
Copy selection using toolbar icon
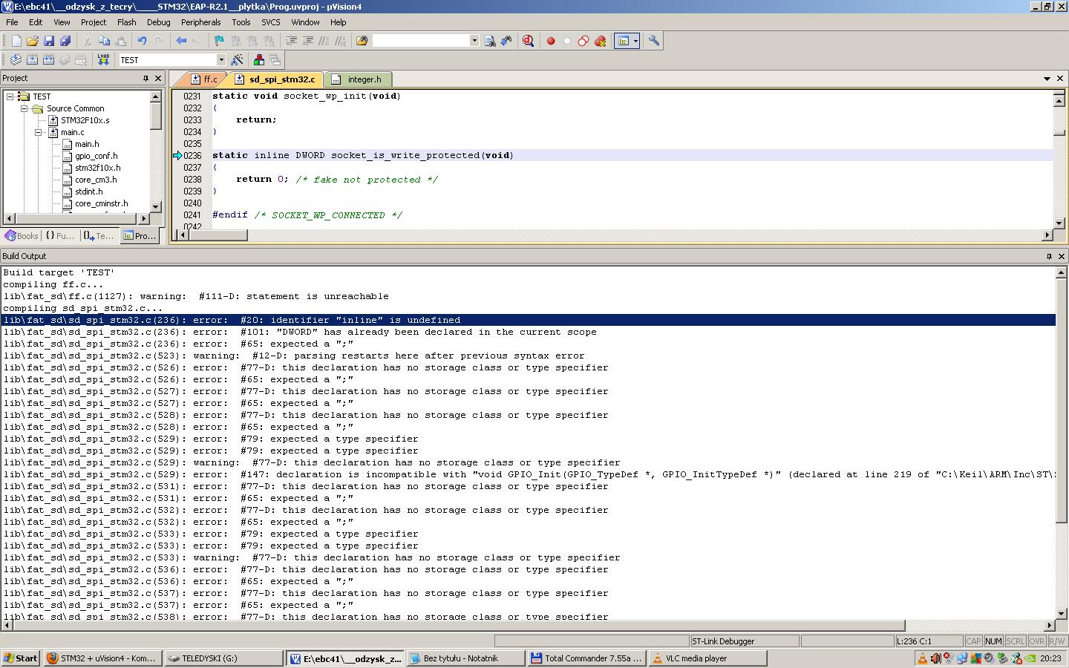pyautogui.click(x=104, y=41)
